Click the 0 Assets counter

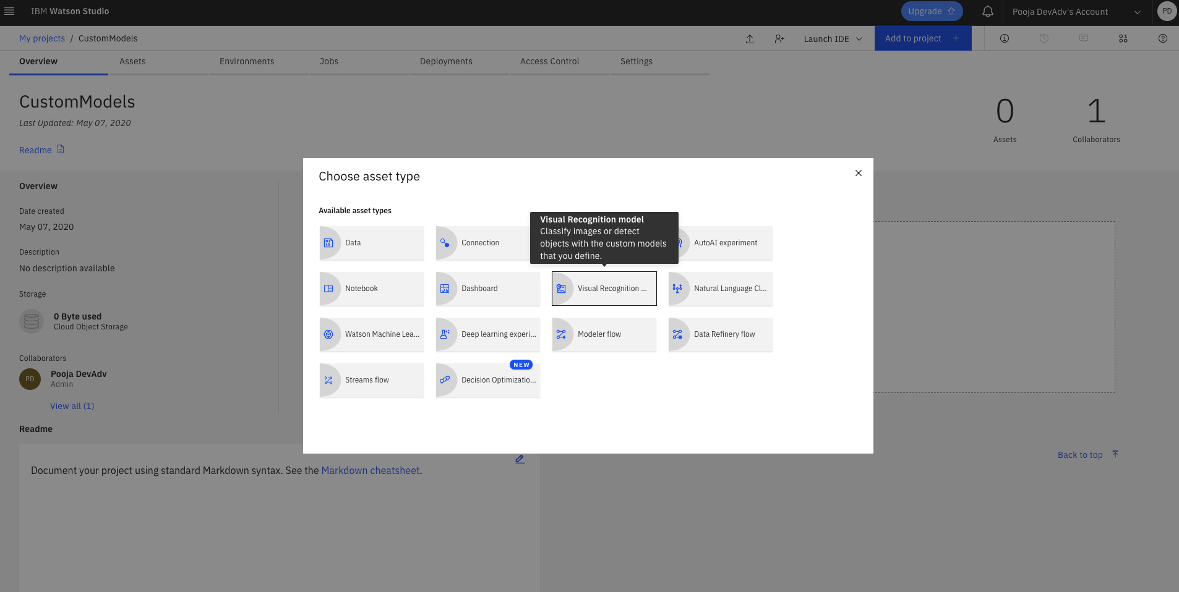click(x=1005, y=121)
